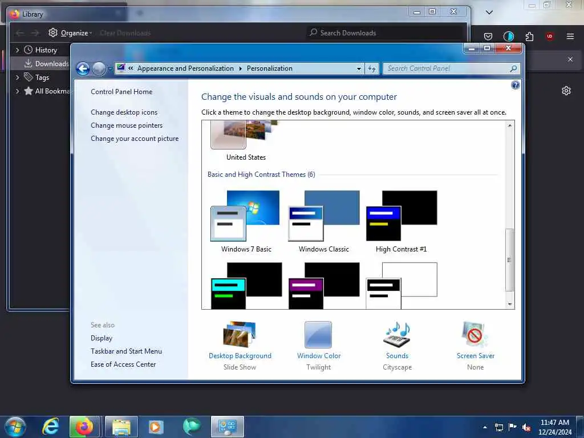
Task: Open the Firefox list all tabs chevron
Action: (x=489, y=13)
